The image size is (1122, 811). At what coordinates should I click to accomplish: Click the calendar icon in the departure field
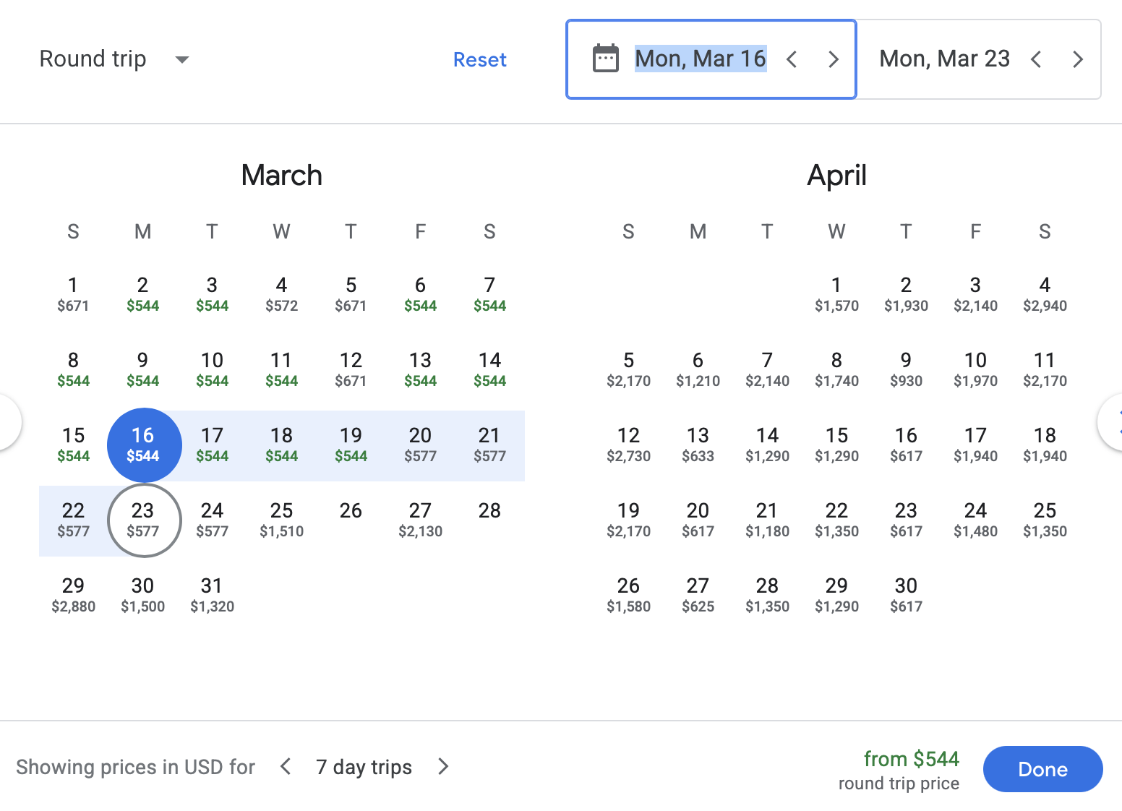tap(606, 59)
